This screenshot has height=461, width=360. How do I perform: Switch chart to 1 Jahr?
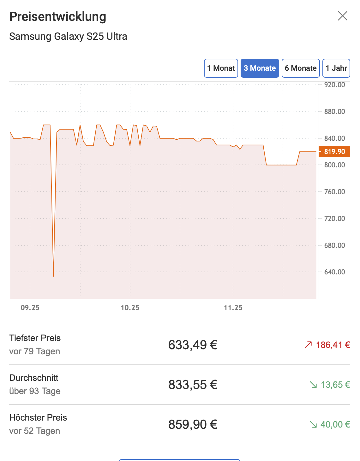click(x=336, y=68)
